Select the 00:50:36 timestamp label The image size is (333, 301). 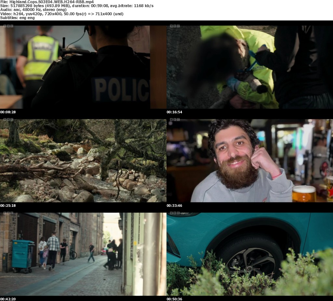click(x=174, y=299)
